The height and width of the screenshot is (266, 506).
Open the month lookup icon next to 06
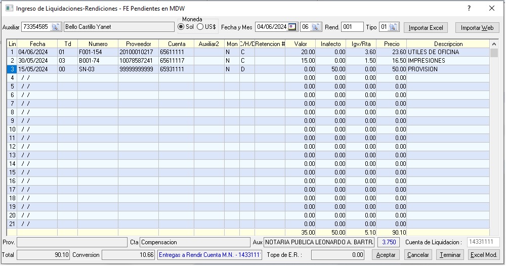pos(316,27)
